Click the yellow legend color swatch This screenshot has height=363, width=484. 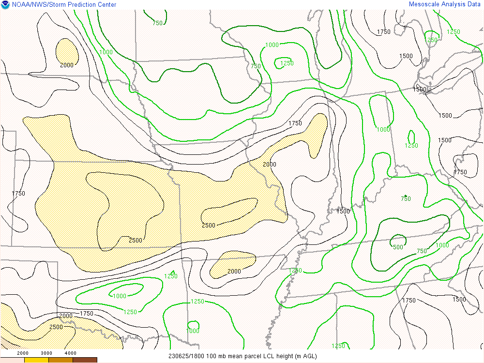pyautogui.click(x=36, y=360)
